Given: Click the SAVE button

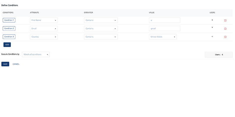Looking at the screenshot, I should (5, 64).
